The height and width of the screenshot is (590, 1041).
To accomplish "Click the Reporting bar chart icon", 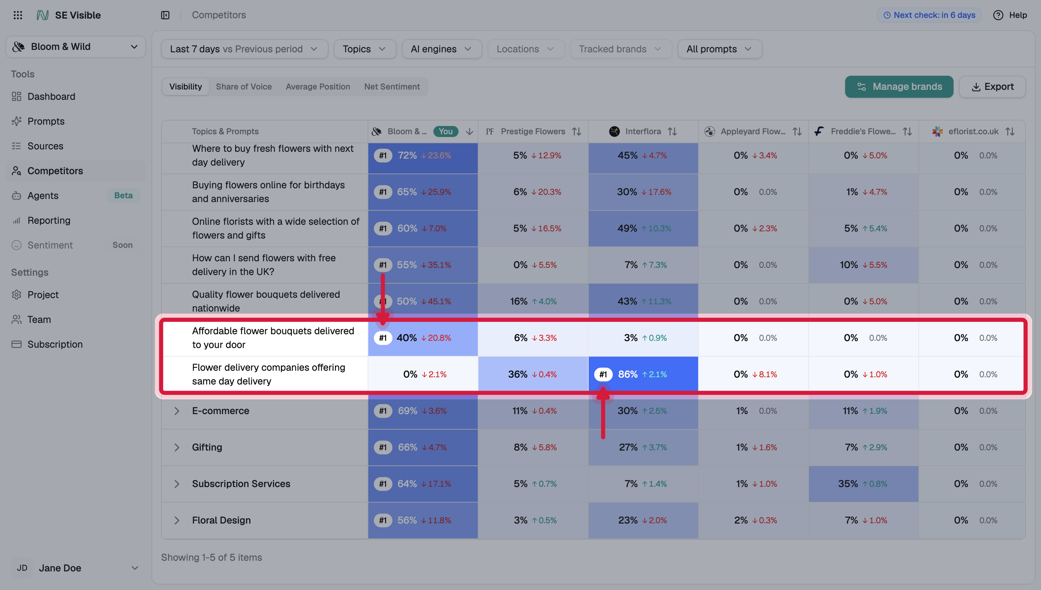I will tap(16, 220).
